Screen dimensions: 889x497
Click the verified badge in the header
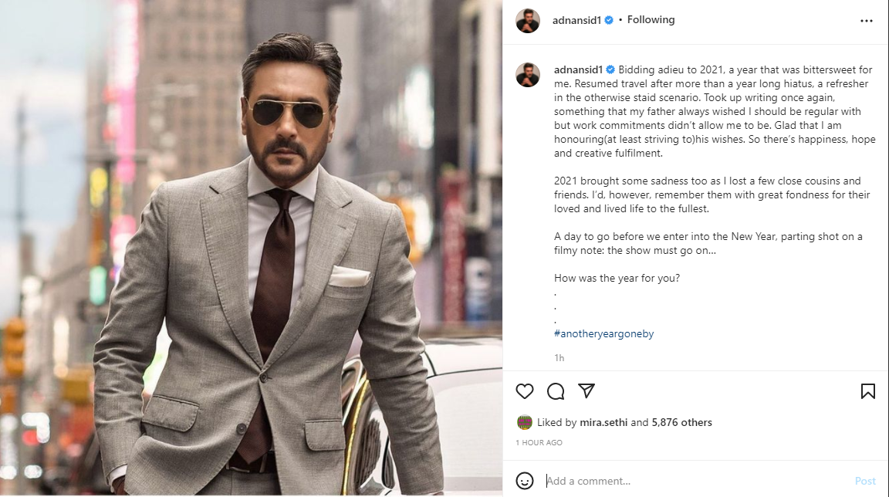tap(609, 21)
